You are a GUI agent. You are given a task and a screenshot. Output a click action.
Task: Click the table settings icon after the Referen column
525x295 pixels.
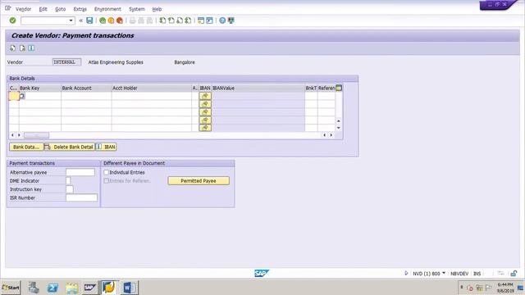pos(339,88)
